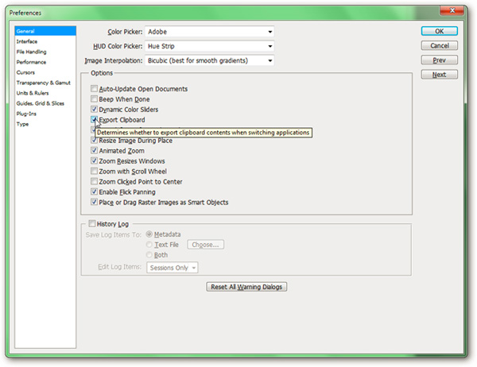Screen dimensions: 477x367
Task: Open the Image Interpolation dropdown
Action: [270, 60]
